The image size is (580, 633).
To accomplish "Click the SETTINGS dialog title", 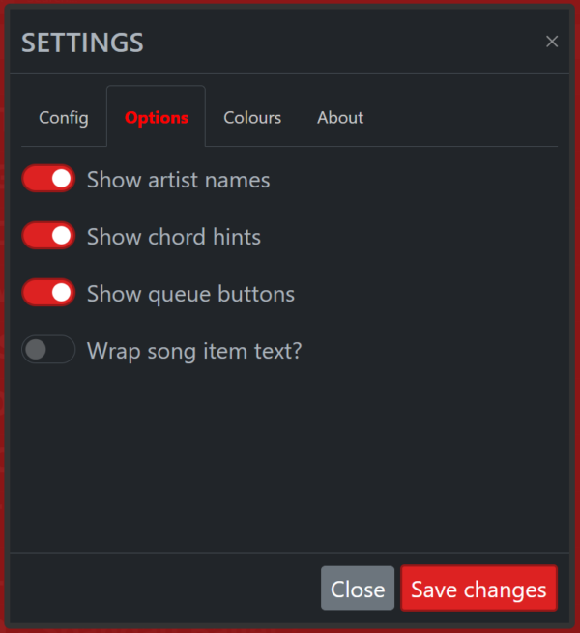I will pyautogui.click(x=82, y=43).
